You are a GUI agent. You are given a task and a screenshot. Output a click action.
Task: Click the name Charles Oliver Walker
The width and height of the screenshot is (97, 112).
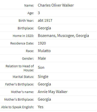pyautogui.click(x=56, y=5)
